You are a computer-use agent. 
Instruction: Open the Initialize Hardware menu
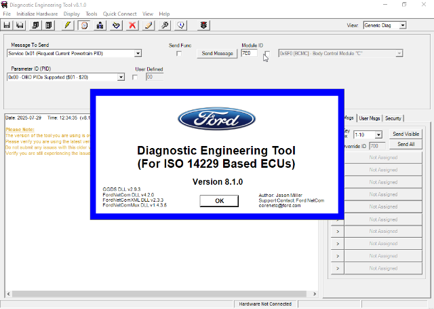[x=37, y=14]
